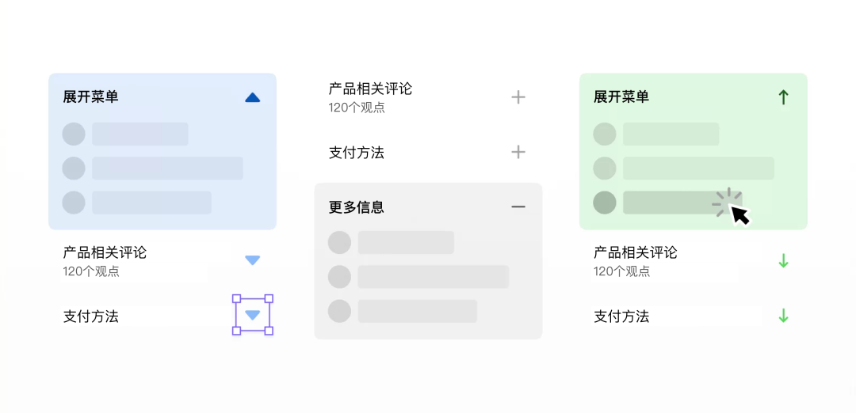
Task: Select the first circle avatar in the 更多信息 panel
Action: click(339, 243)
